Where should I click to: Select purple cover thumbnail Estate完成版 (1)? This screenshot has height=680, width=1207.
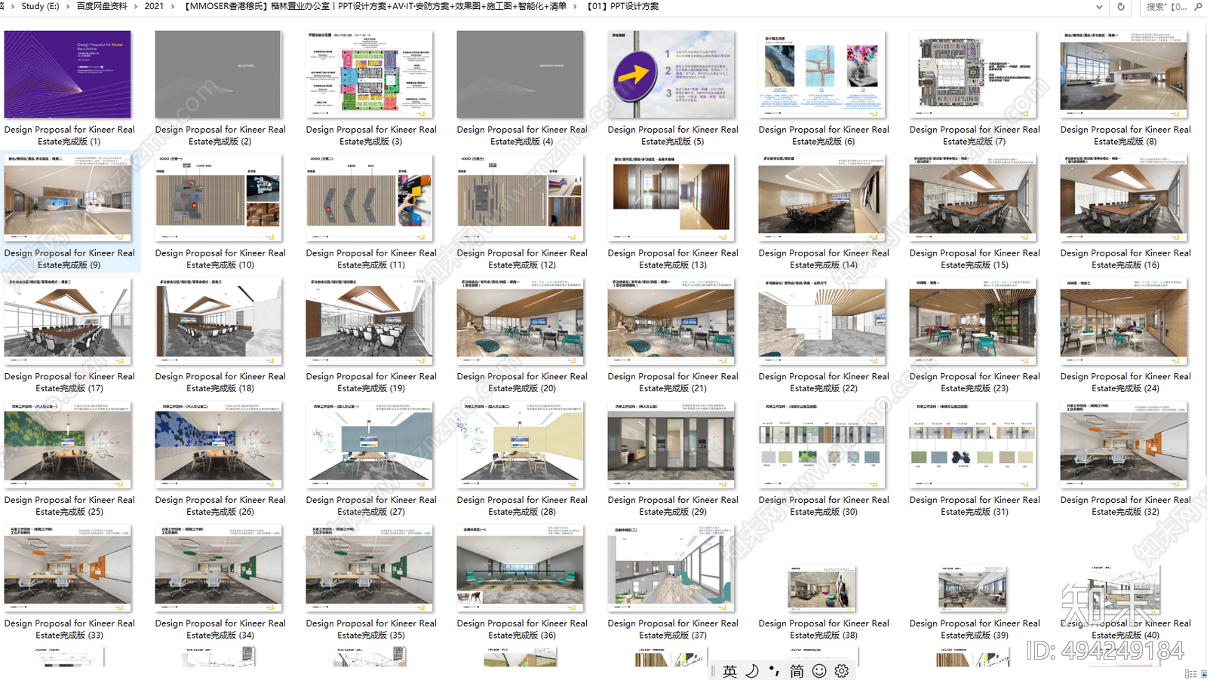pyautogui.click(x=68, y=74)
